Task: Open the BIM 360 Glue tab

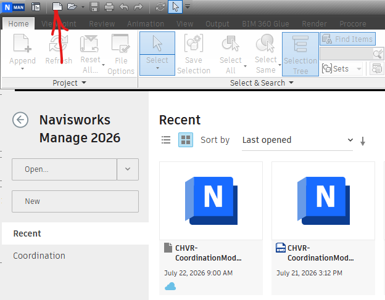Action: pos(265,24)
